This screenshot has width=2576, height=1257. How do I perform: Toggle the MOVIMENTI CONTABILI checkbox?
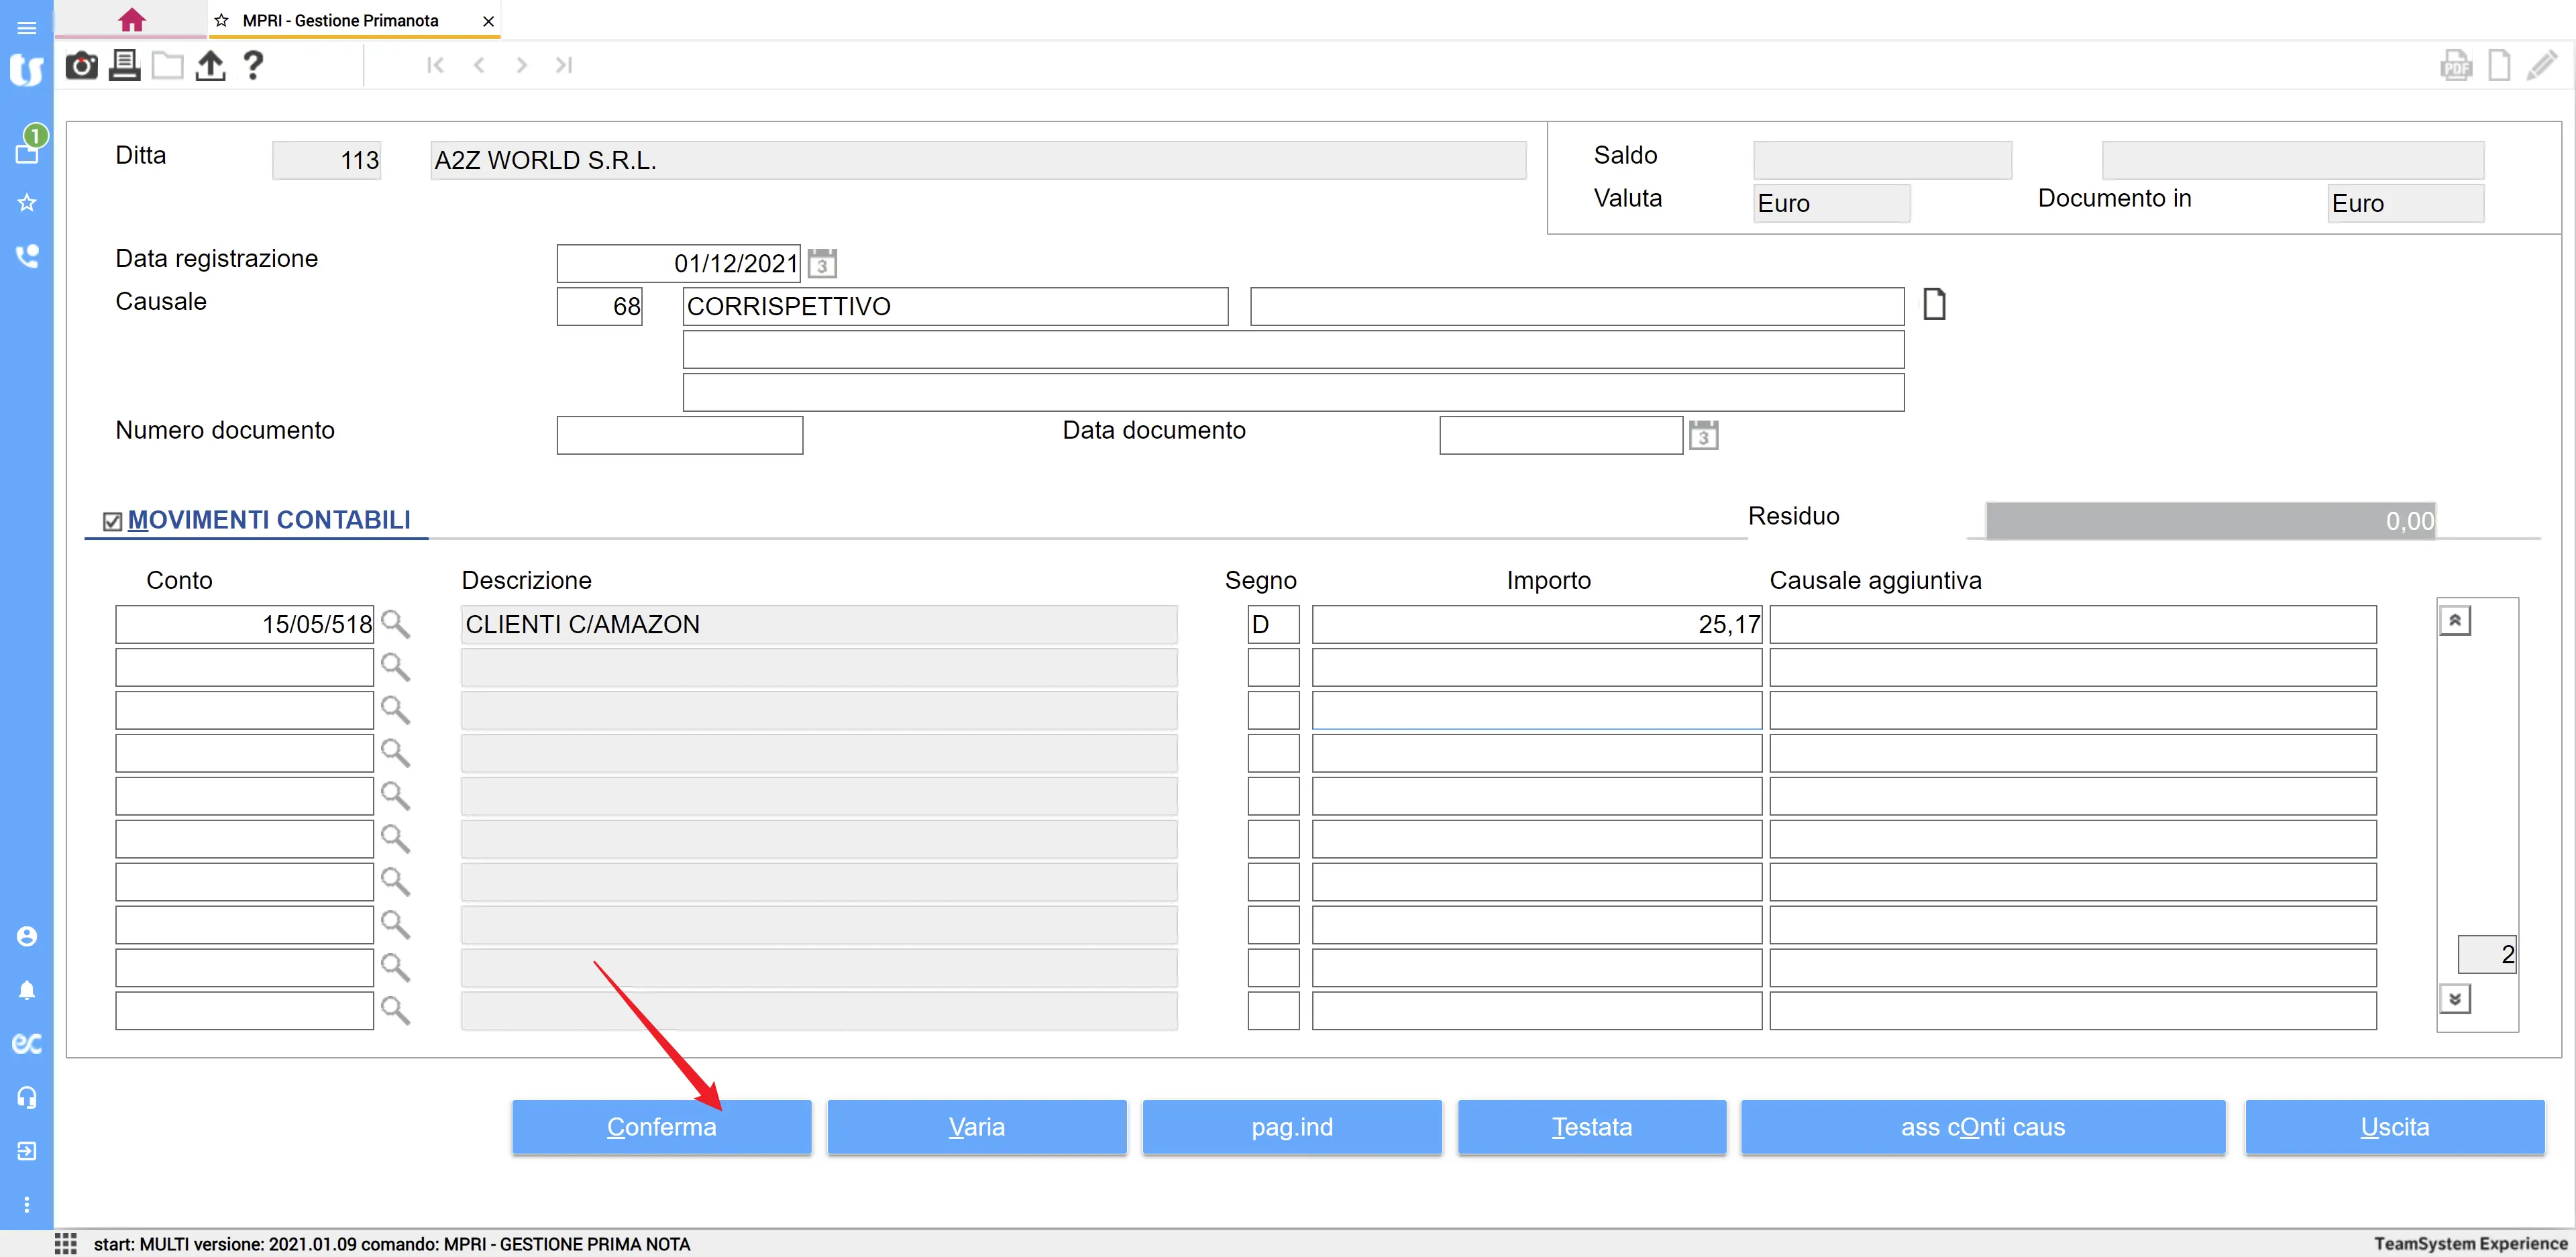point(113,521)
